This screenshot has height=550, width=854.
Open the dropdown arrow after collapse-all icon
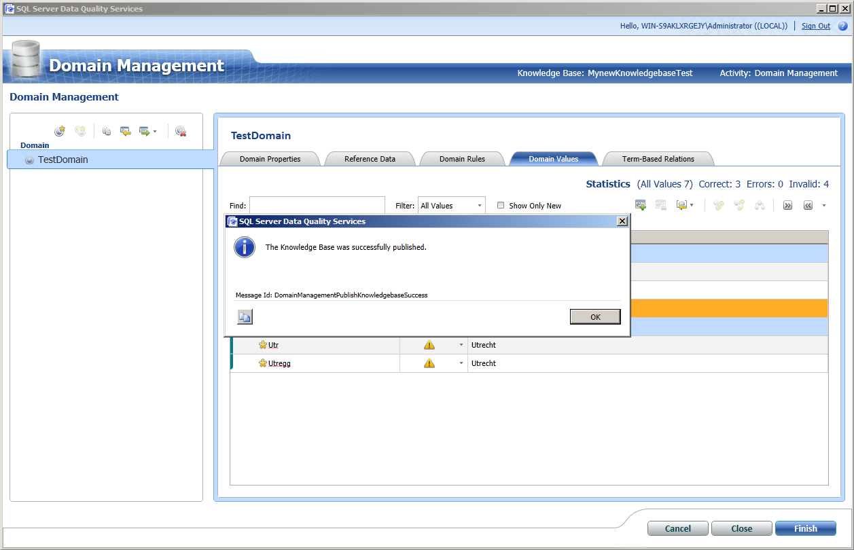tap(824, 205)
